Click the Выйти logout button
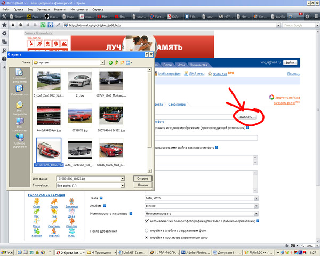 coord(290,63)
